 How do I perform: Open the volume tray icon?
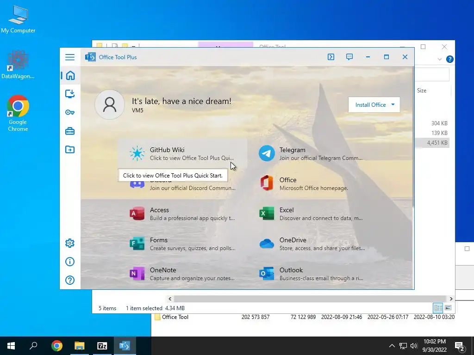pyautogui.click(x=414, y=346)
